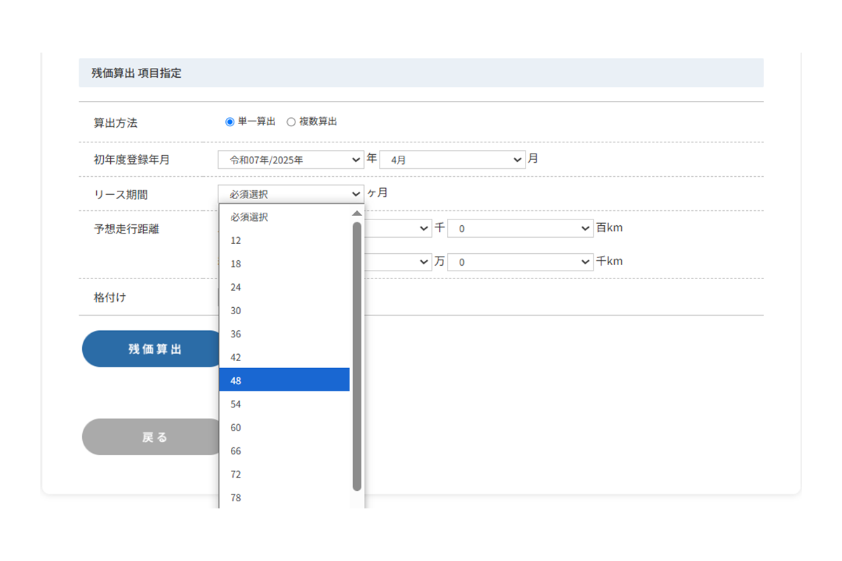This screenshot has width=842, height=561.
Task: Click the 残価算出 button
Action: coord(151,349)
